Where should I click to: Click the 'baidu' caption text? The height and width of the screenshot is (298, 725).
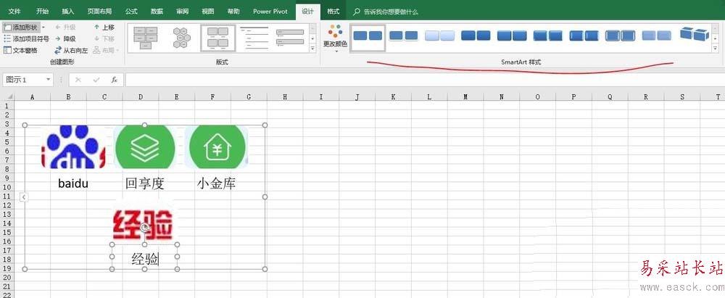(73, 183)
